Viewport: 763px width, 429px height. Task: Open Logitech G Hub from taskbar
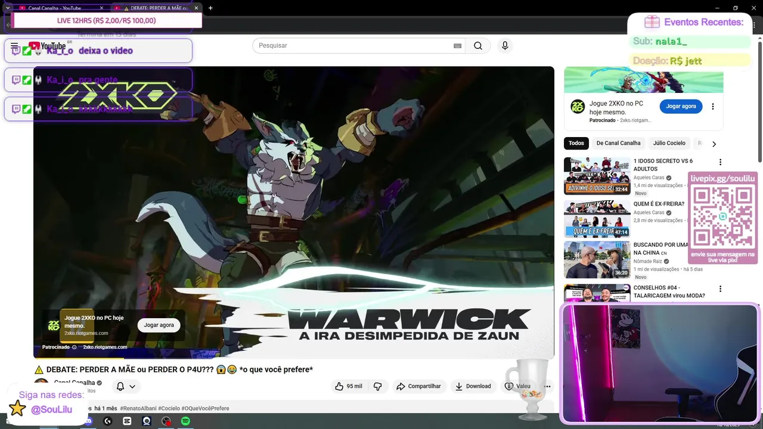tap(108, 421)
